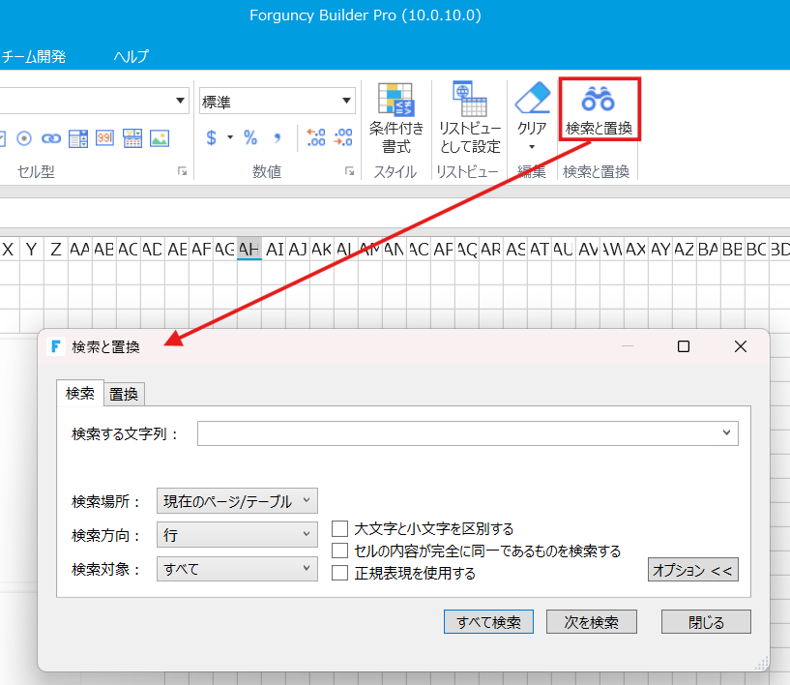Expand the Clear (クリア) dropdown arrow
Screen dimensions: 790x685
(x=532, y=147)
